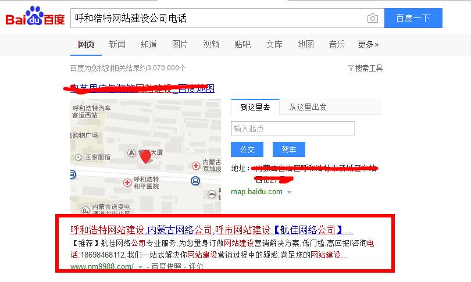
Task: Click the 驾车 driving route button
Action: coord(289,149)
